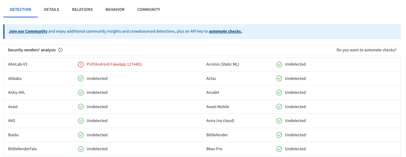Click the green check icon for ALYac
Screen dimensions: 406x157
coord(279,78)
